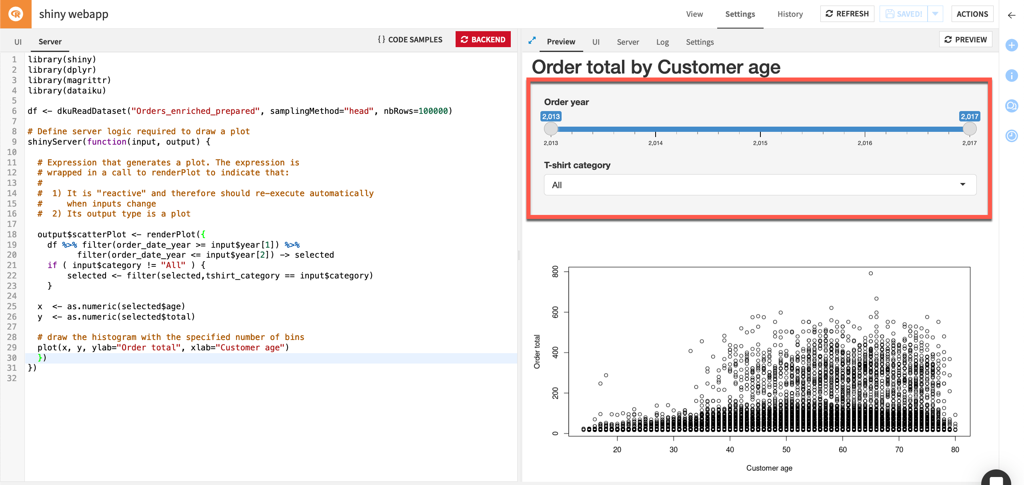Click the SAVED! button
This screenshot has width=1024, height=485.
click(x=904, y=14)
